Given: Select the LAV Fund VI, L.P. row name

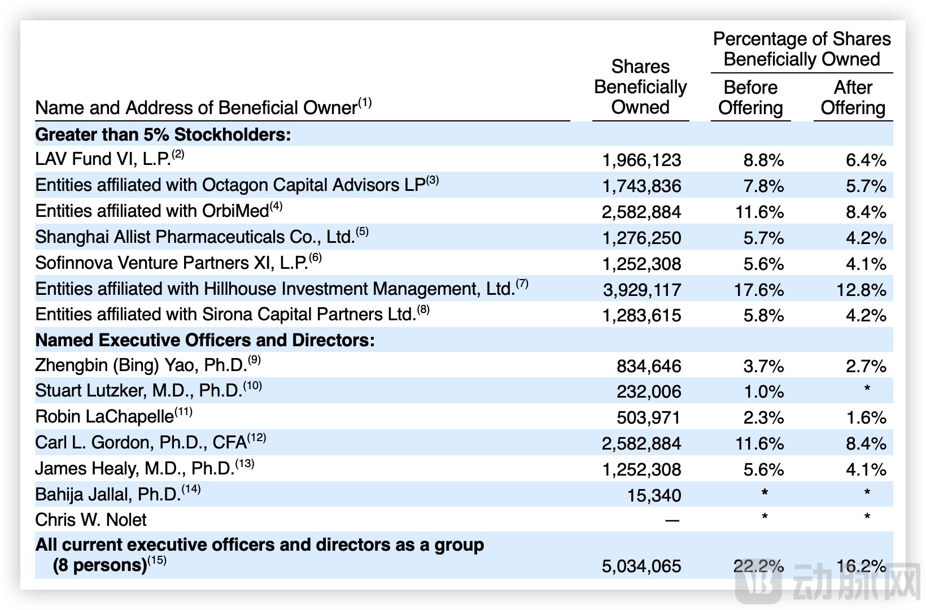Looking at the screenshot, I should 103,159.
